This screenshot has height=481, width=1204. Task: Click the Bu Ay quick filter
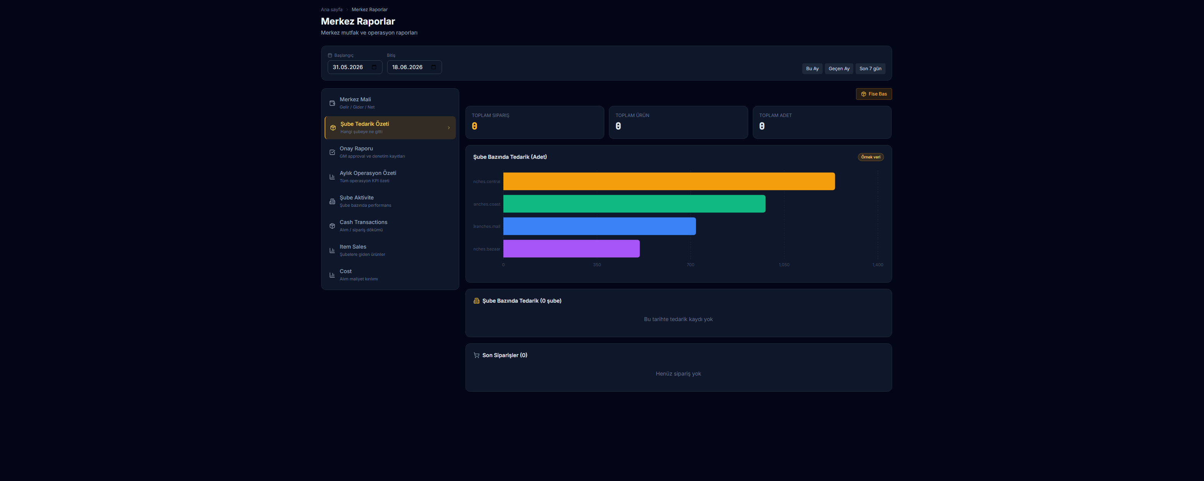tap(812, 69)
